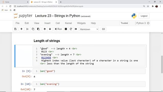Image resolution: width=163 pixels, height=92 pixels.
Task: Open browser zoom magnifier icon
Action: [144, 6]
